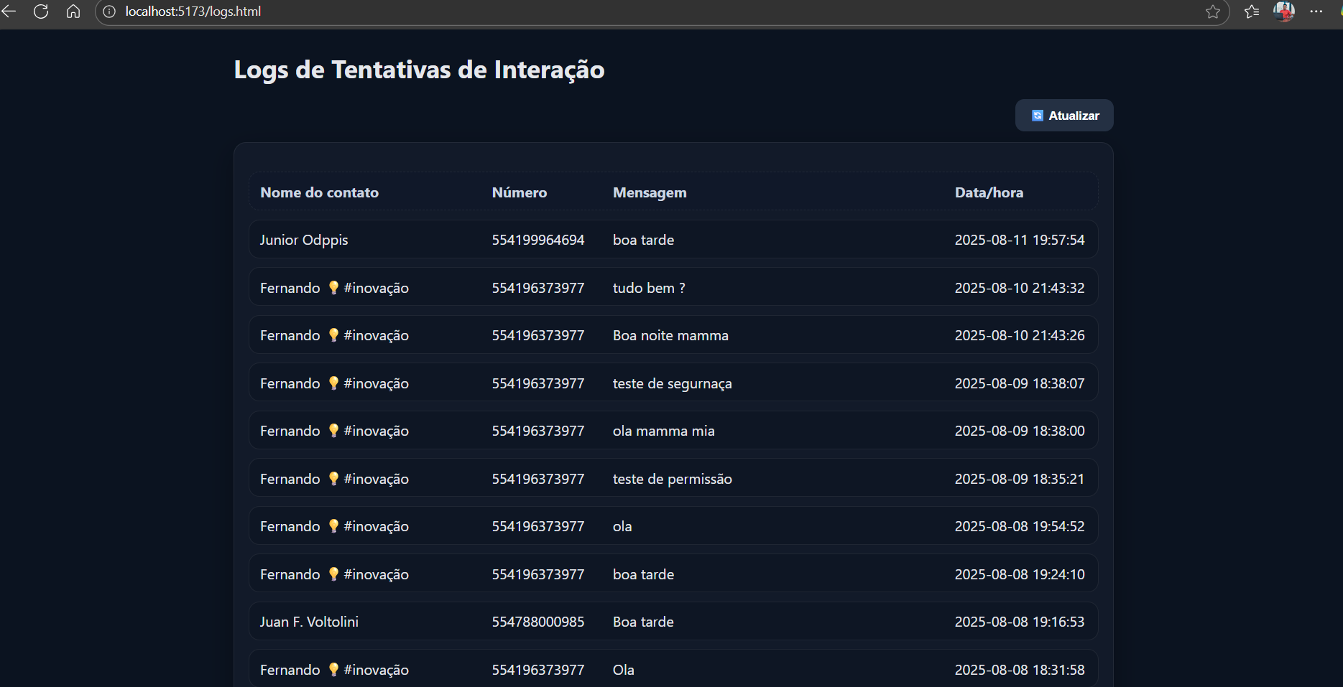Screen dimensions: 1343x687
Task: Go to the browser home page icon
Action: coord(73,11)
